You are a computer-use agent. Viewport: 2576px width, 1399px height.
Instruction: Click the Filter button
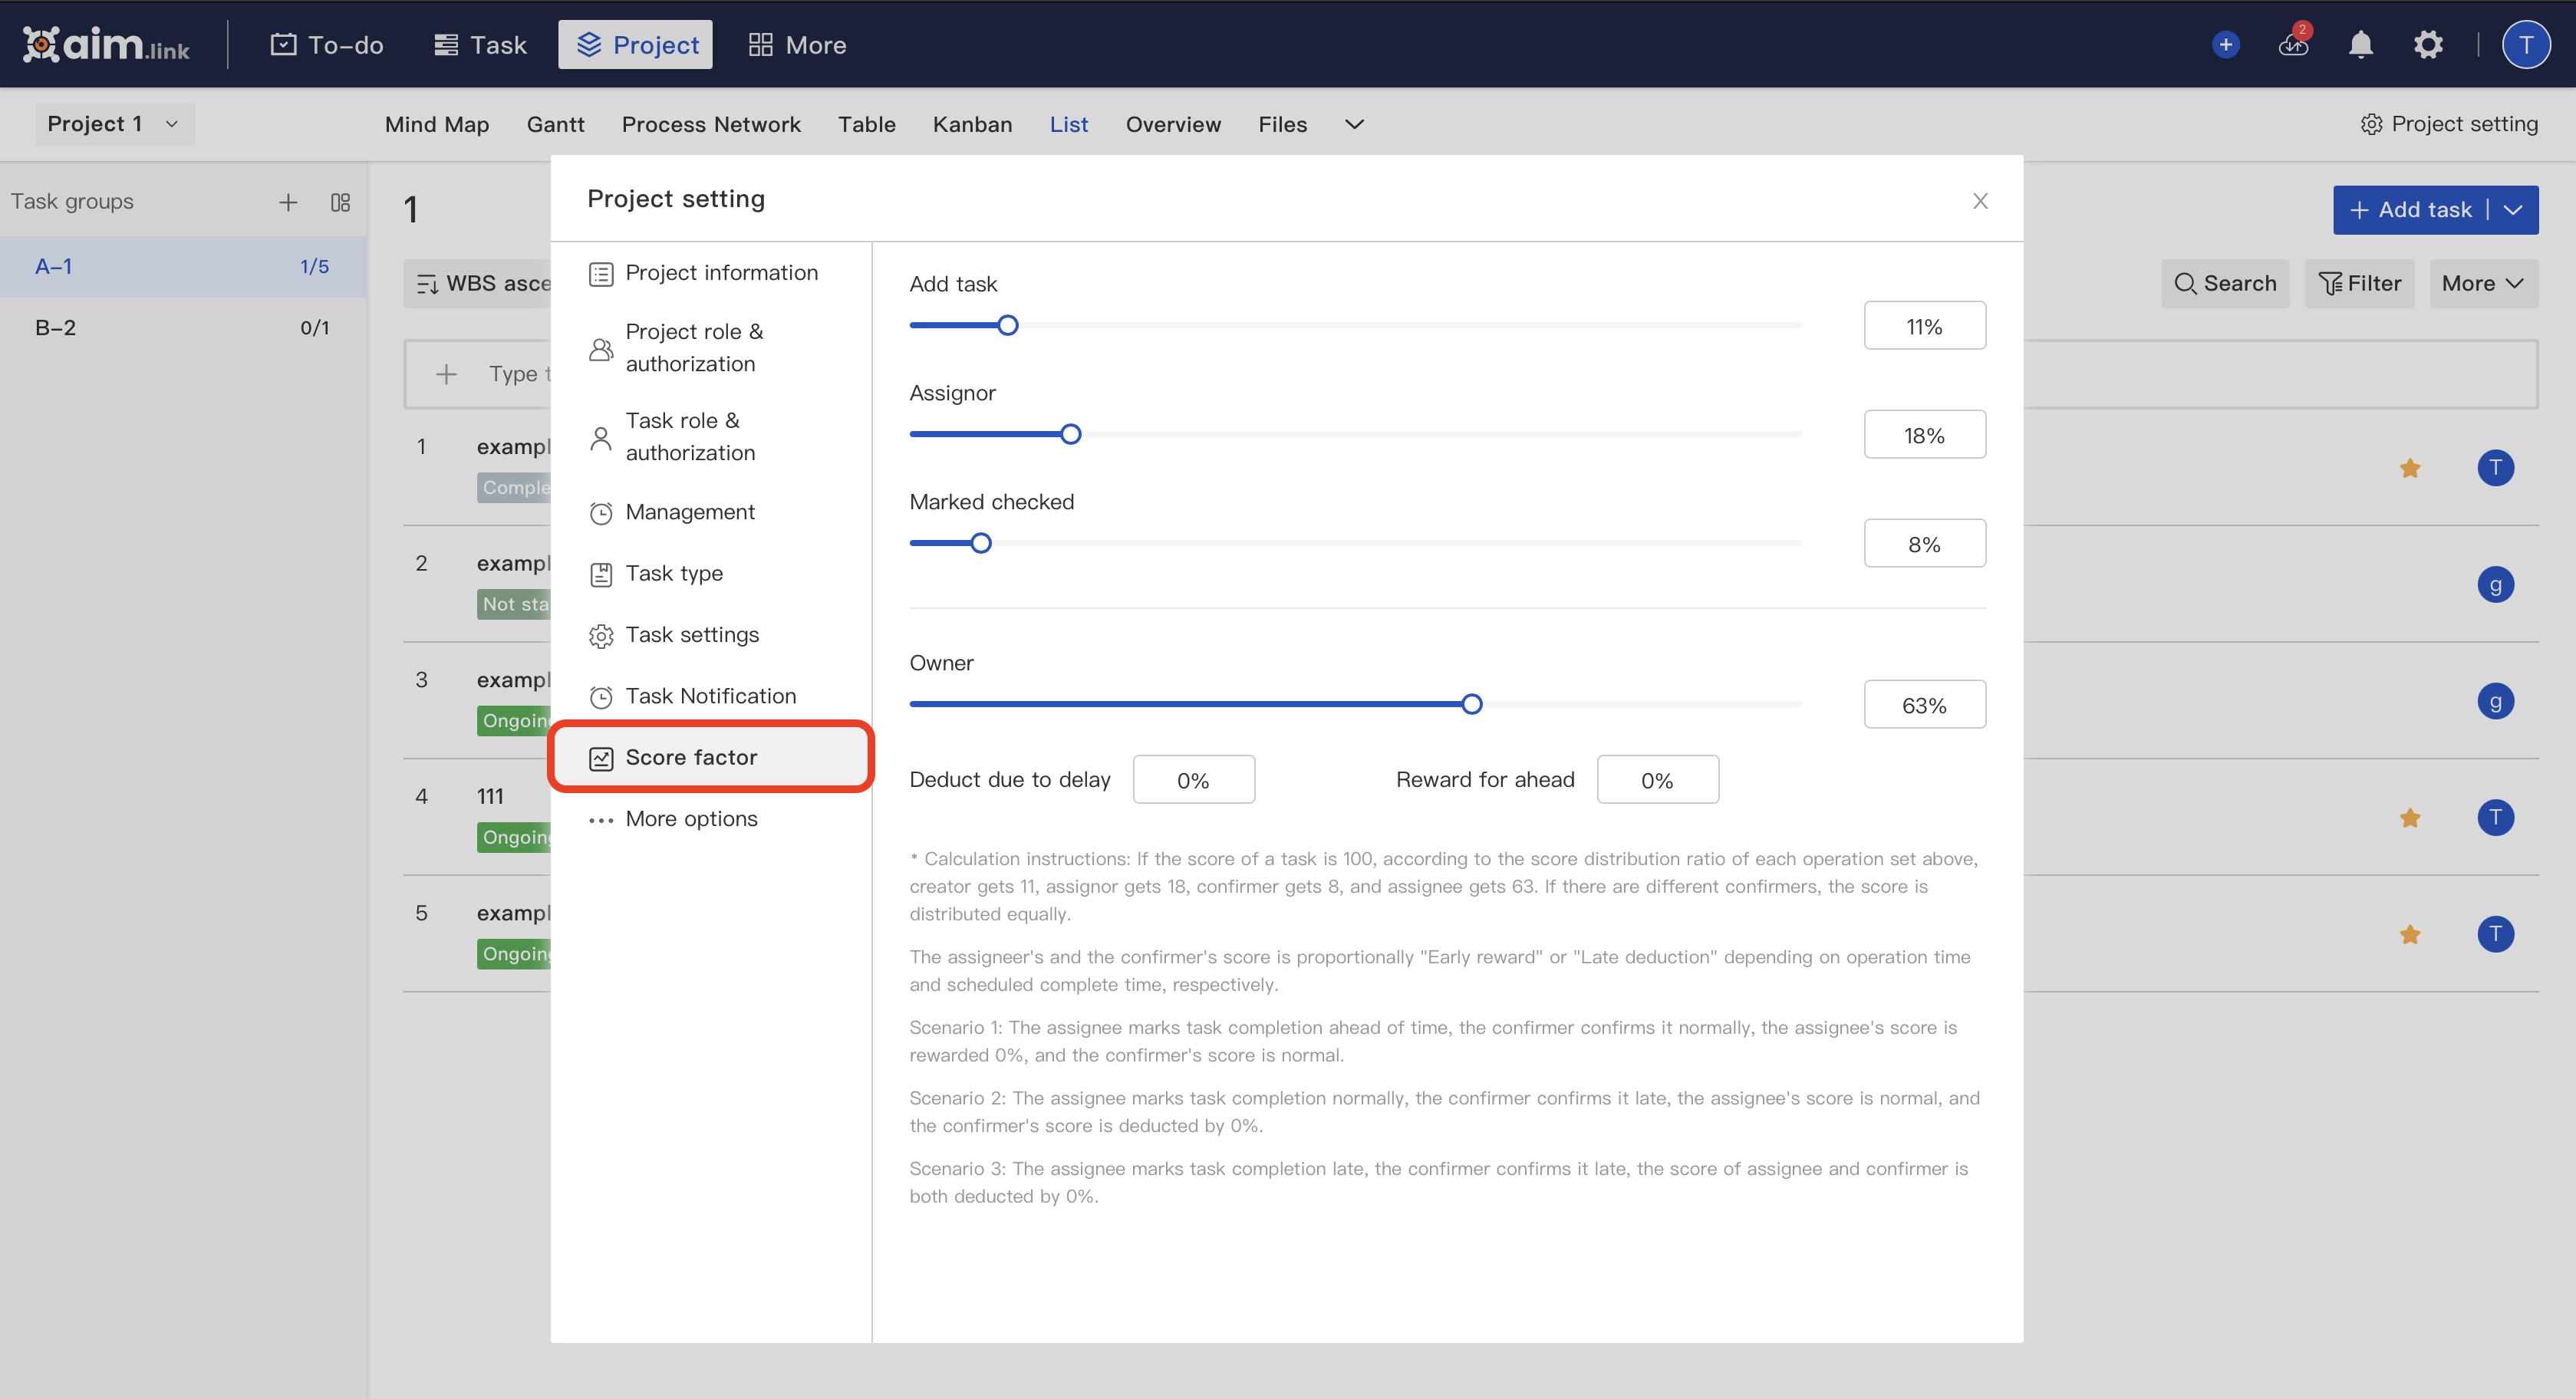[x=2359, y=284]
